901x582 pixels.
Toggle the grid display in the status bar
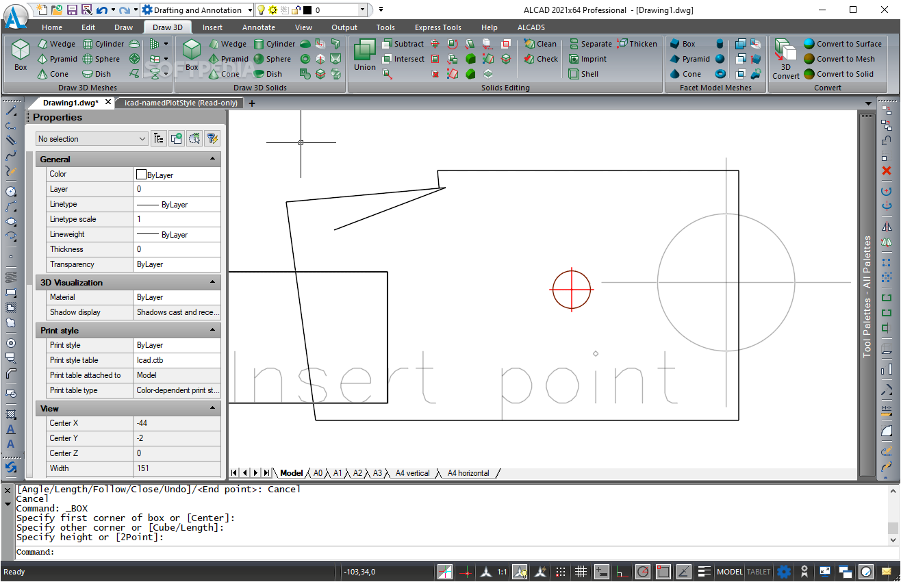(580, 572)
